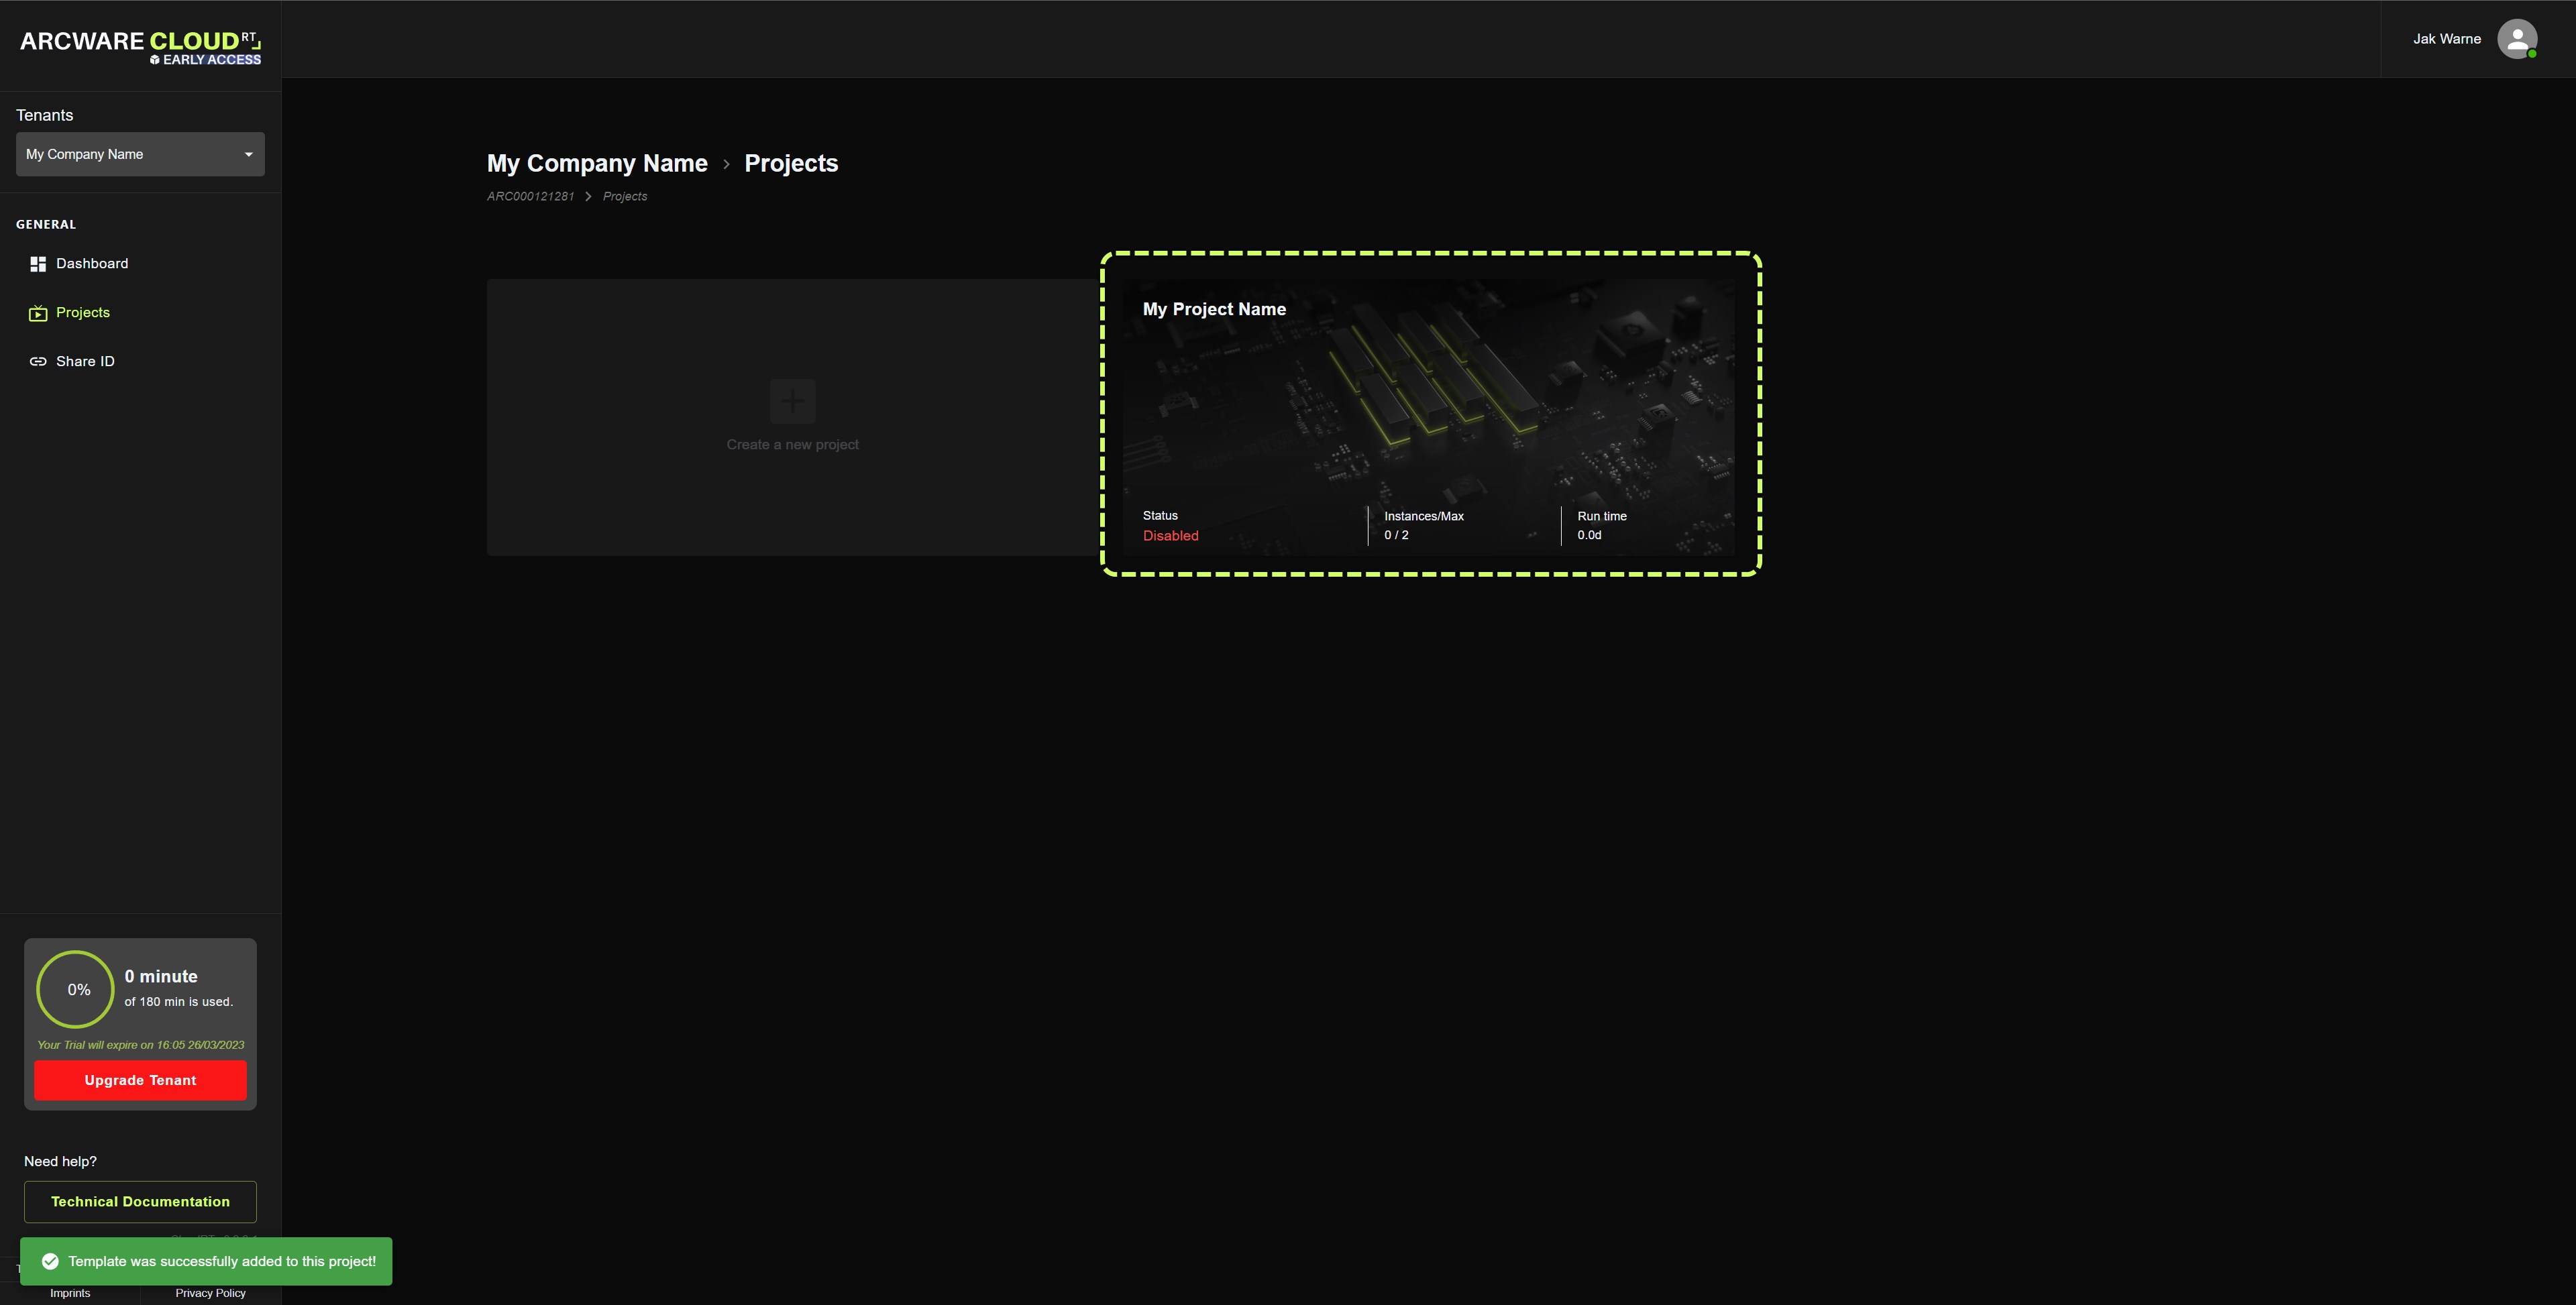Click the plus icon to create project
This screenshot has width=2576, height=1305.
[x=792, y=401]
